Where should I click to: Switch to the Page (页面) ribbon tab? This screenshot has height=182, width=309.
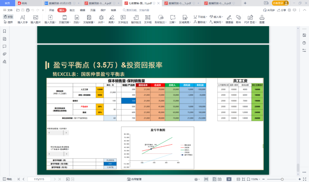point(93,10)
